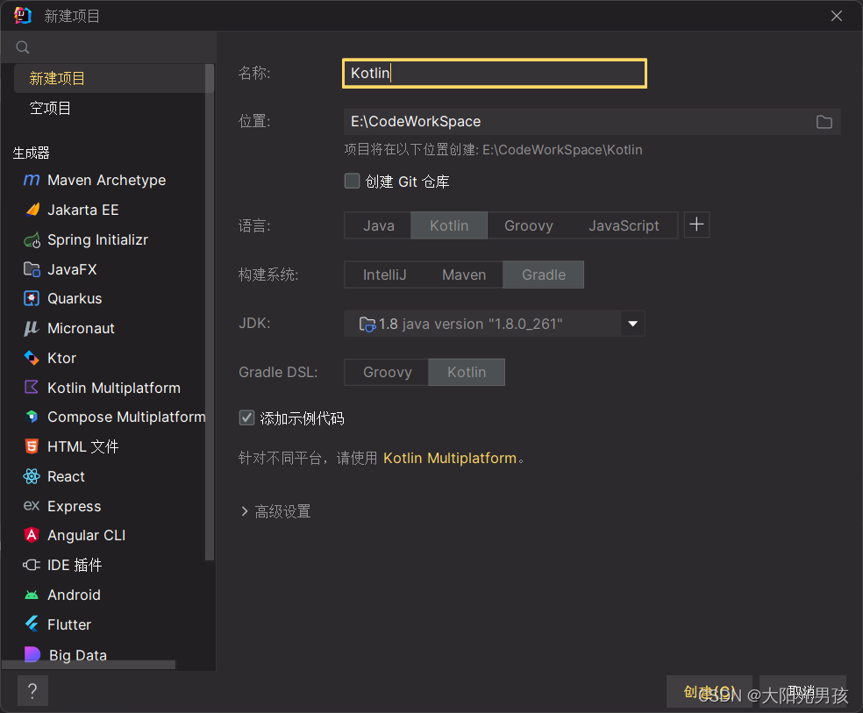Use Kotlin for the Gradle DSL
The image size is (863, 713).
click(467, 372)
